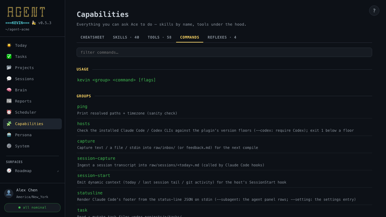Click the Capabilities page heading
Viewport: 386px width, 217px height.
(x=103, y=14)
